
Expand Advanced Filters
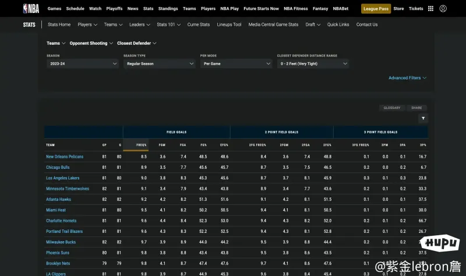click(x=407, y=78)
